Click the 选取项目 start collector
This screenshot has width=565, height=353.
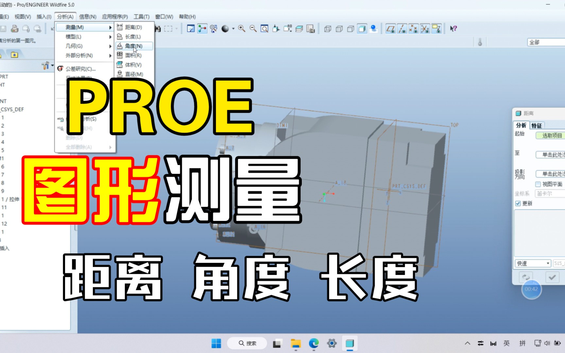[551, 135]
